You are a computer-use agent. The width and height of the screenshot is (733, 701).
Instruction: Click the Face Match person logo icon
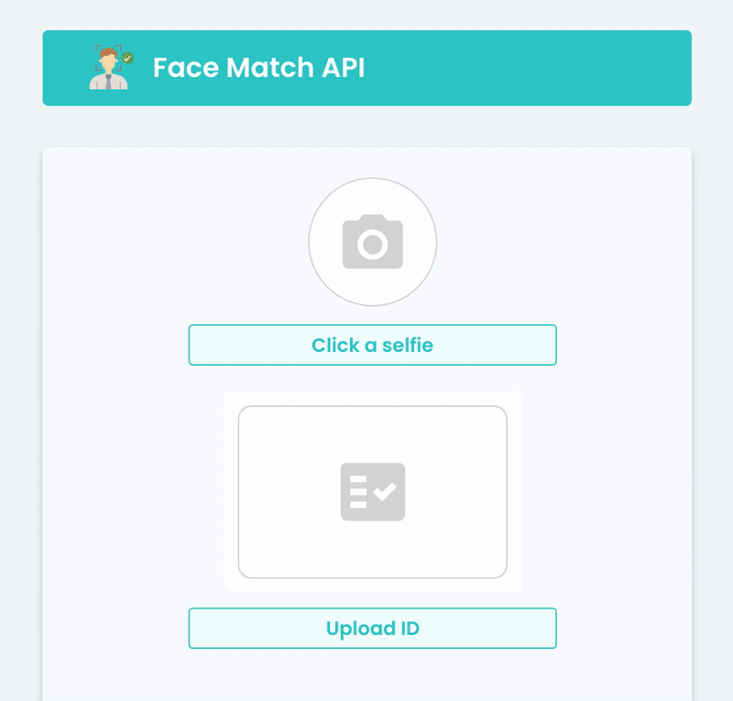coord(109,69)
